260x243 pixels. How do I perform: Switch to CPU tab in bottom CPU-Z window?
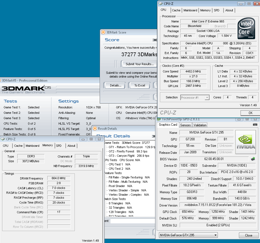5,146
